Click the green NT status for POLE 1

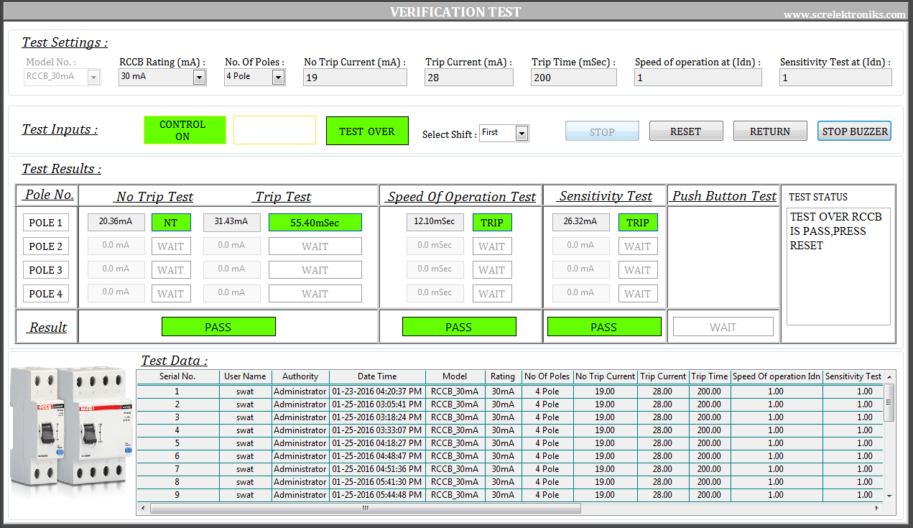tap(171, 222)
